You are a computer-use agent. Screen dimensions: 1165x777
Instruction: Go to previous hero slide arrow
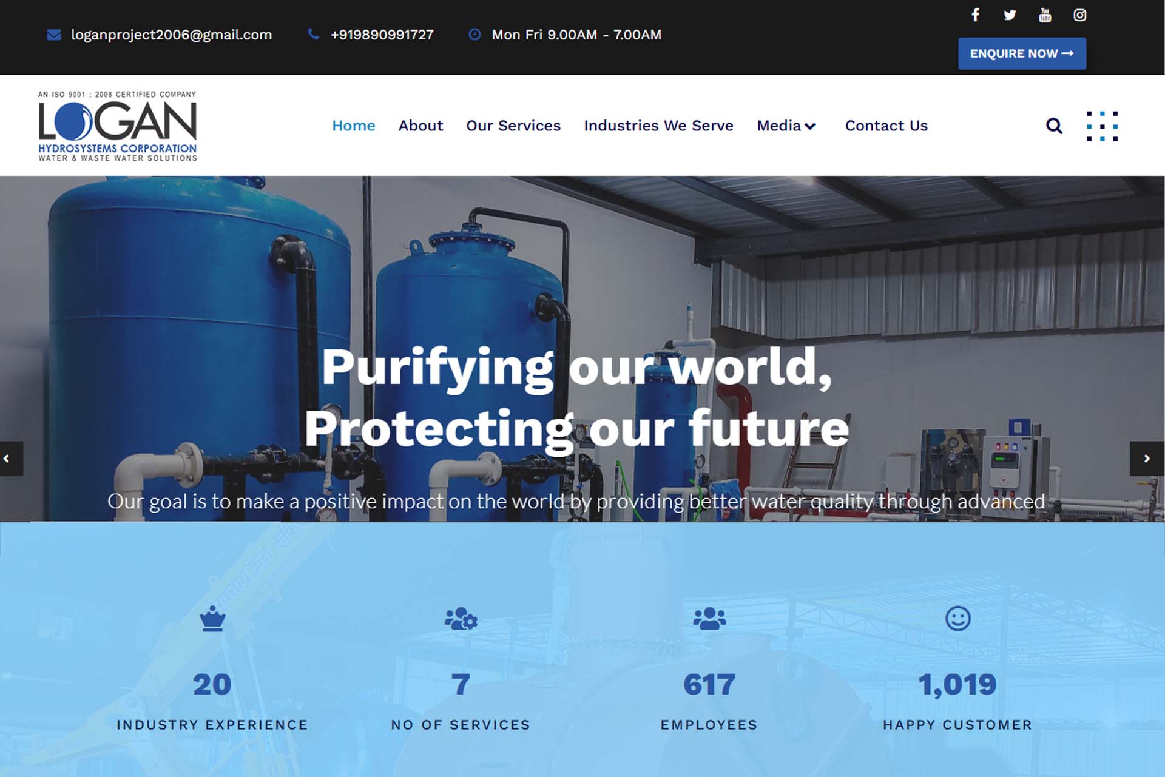pyautogui.click(x=7, y=459)
